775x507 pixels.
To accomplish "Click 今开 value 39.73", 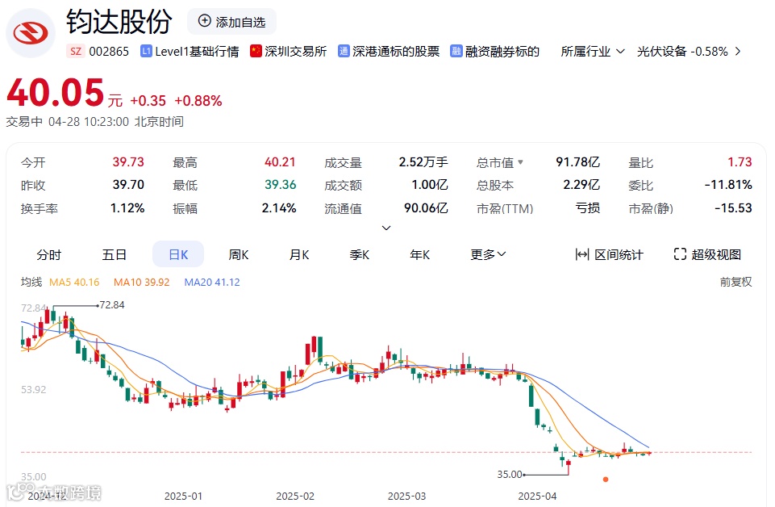I will point(128,161).
